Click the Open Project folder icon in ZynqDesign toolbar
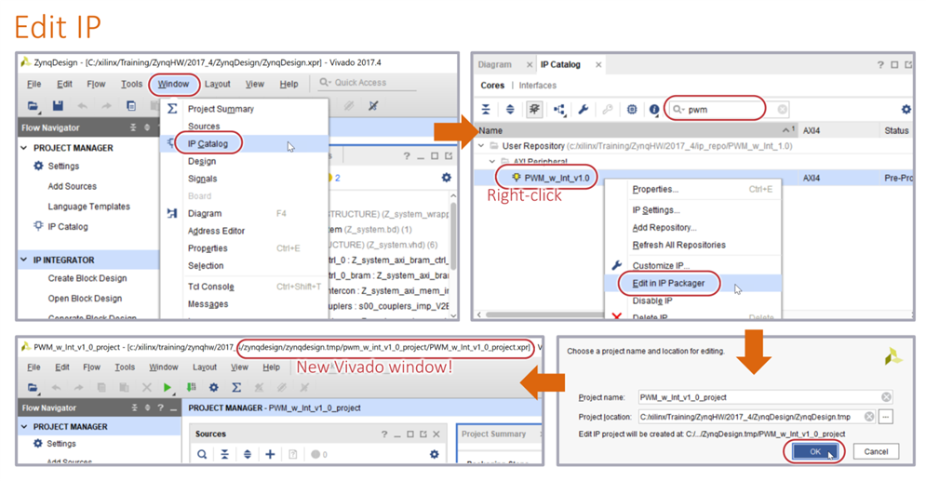926x481 pixels. click(x=34, y=106)
